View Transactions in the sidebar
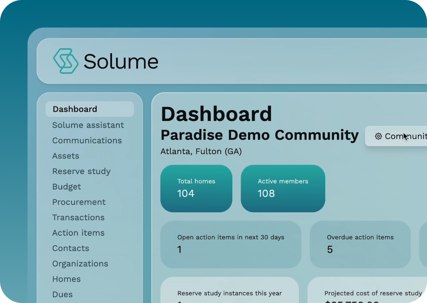Screen dimensions: 427x303 (79, 218)
